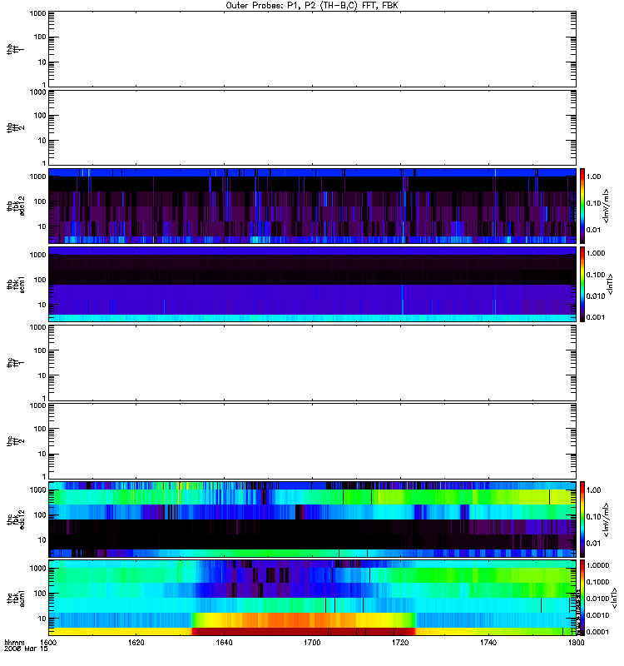
Task: Click the "<|nT|>" unit label beside thc scm1 color bar
Action: click(614, 598)
